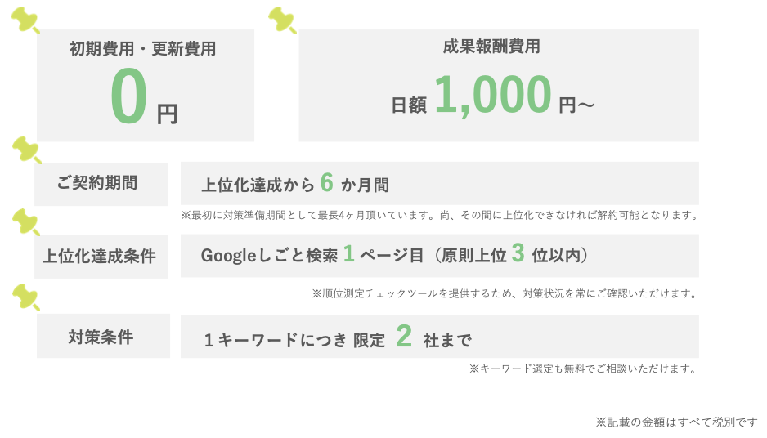Image resolution: width=767 pixels, height=438 pixels.
Task: Click the green 1,000 price figure
Action: tap(493, 94)
